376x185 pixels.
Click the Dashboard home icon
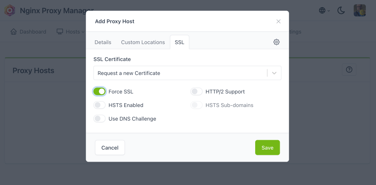pos(14,32)
